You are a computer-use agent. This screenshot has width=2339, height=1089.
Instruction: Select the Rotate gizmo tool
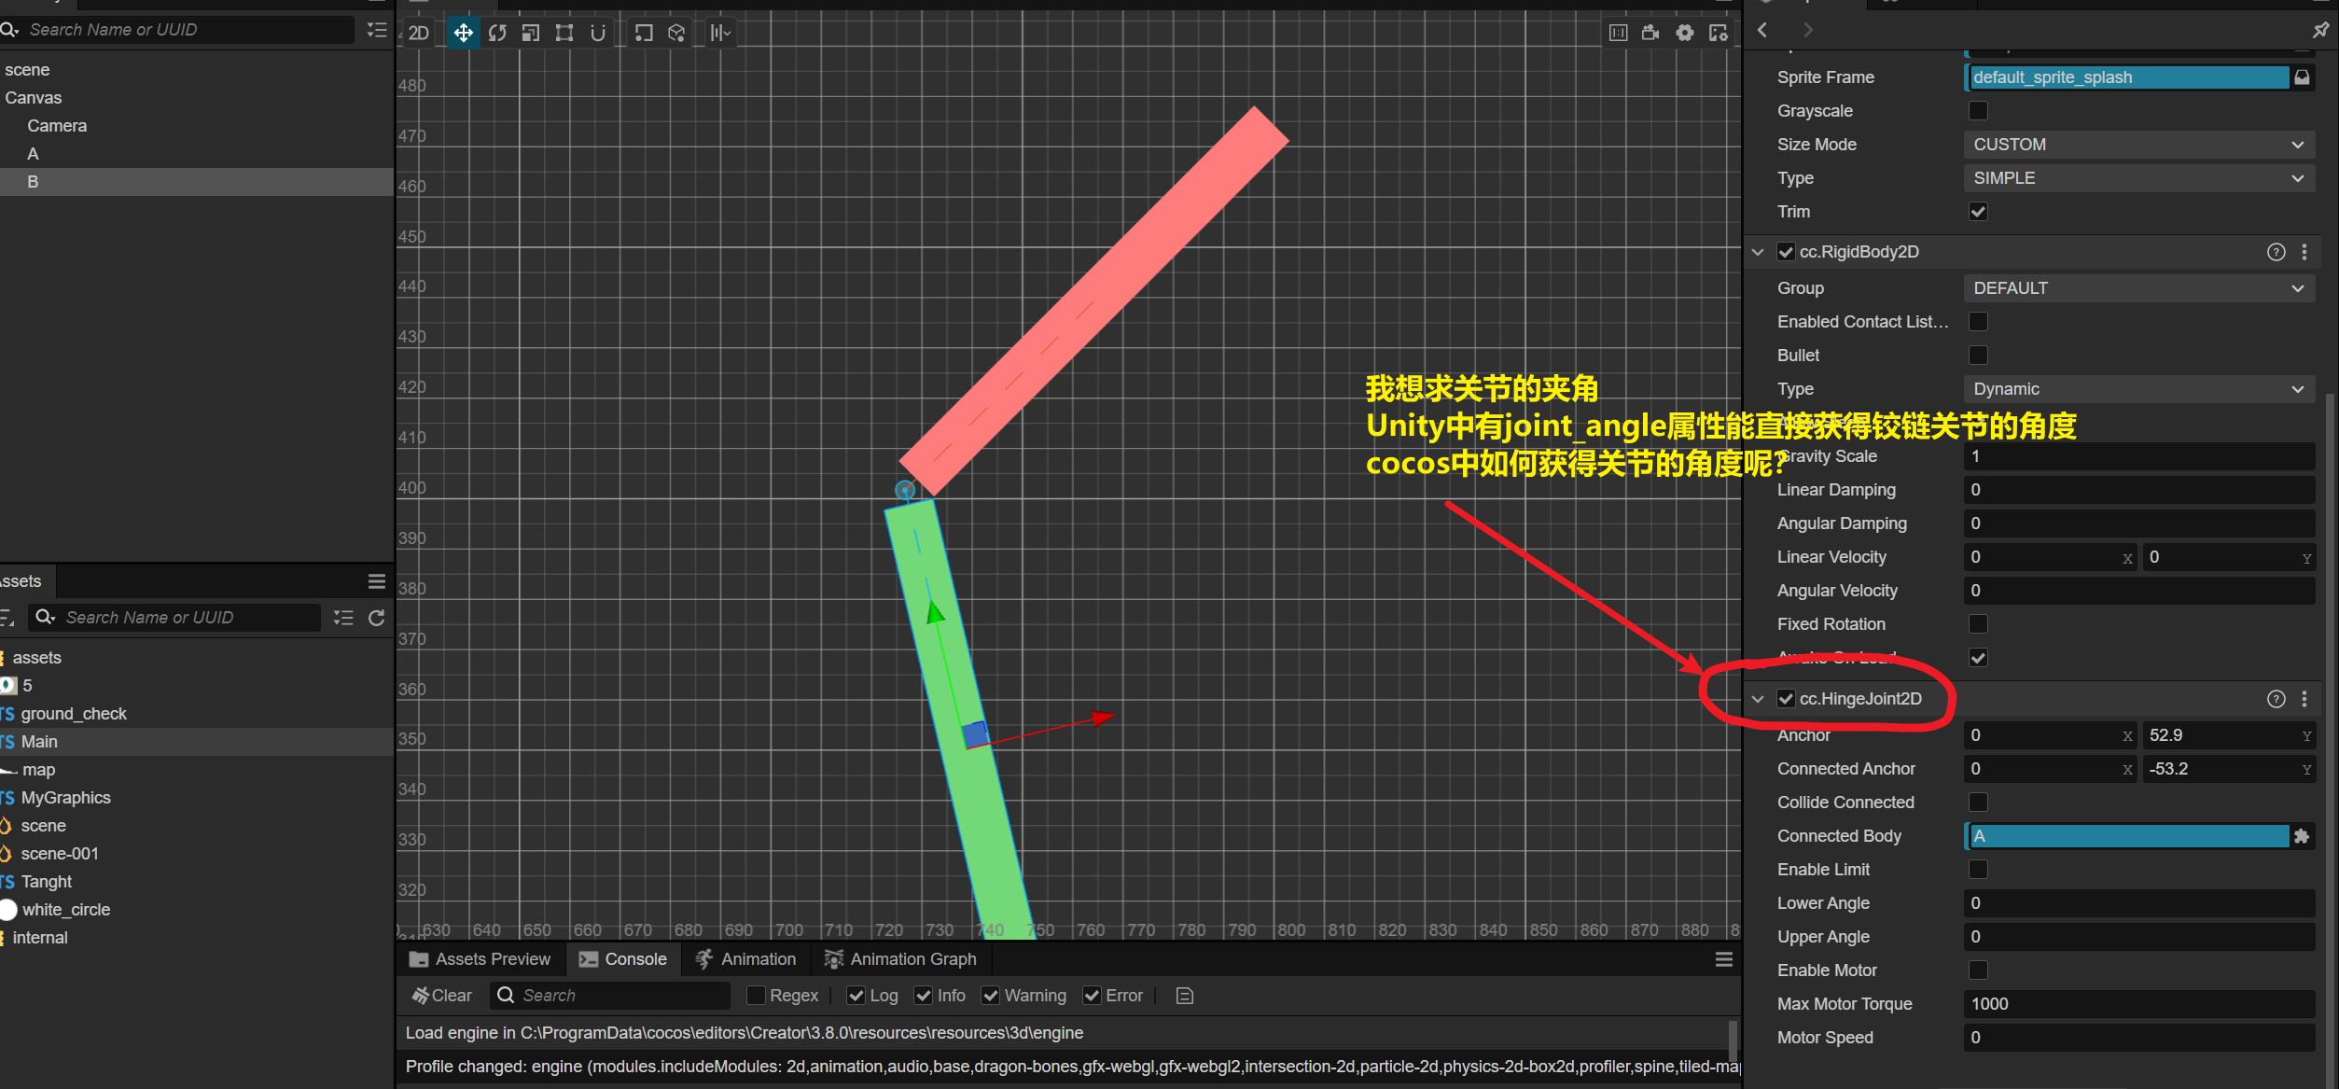[497, 34]
